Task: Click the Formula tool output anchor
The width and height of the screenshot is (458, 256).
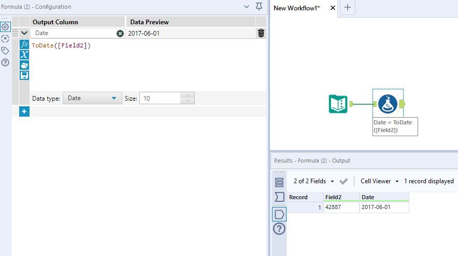Action: tap(402, 104)
